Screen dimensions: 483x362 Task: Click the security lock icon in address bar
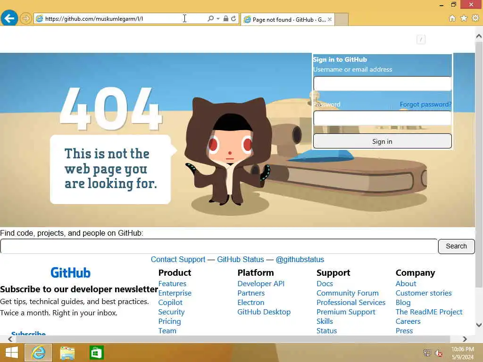click(x=226, y=18)
